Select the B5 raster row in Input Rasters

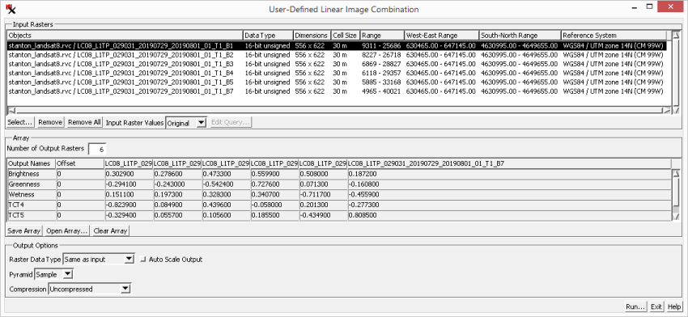(337, 82)
